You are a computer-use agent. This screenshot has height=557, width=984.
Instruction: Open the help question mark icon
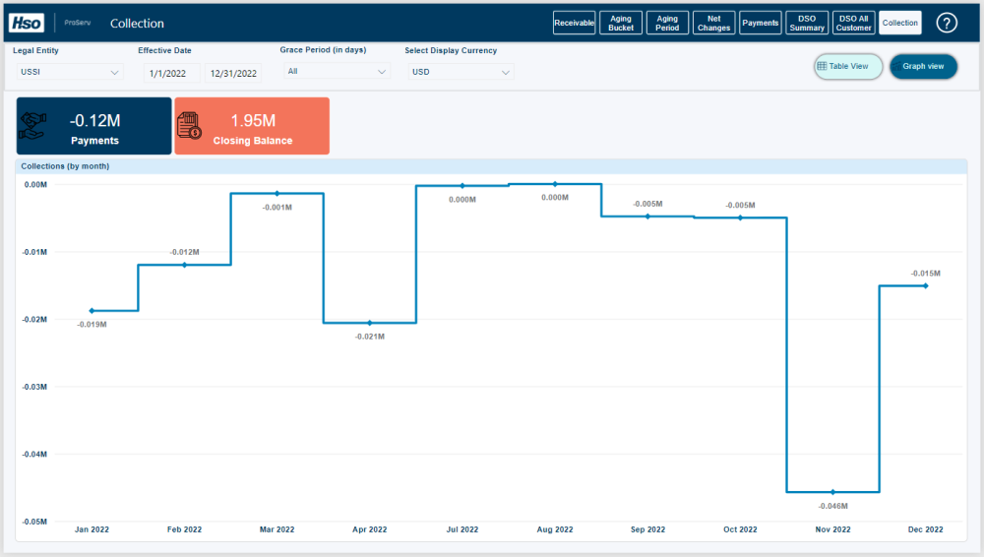click(947, 24)
